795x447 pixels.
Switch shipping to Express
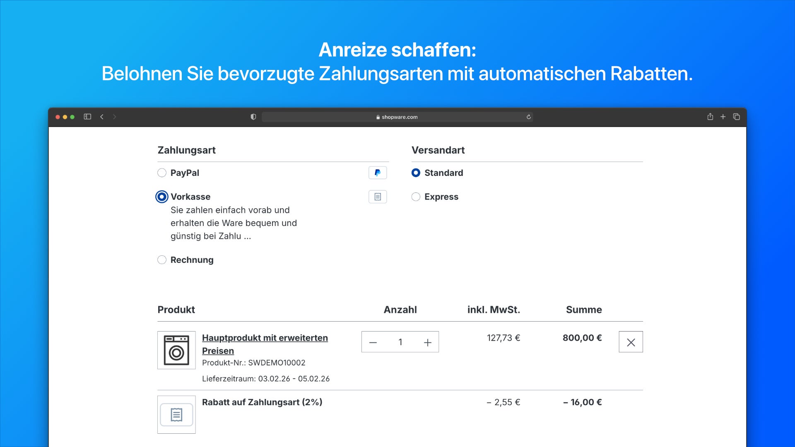point(416,197)
